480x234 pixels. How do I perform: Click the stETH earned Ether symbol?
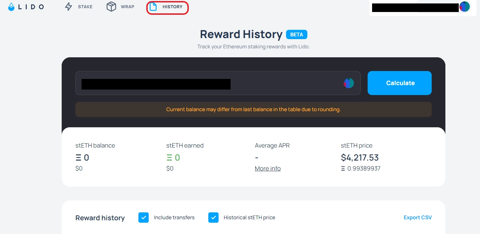169,158
